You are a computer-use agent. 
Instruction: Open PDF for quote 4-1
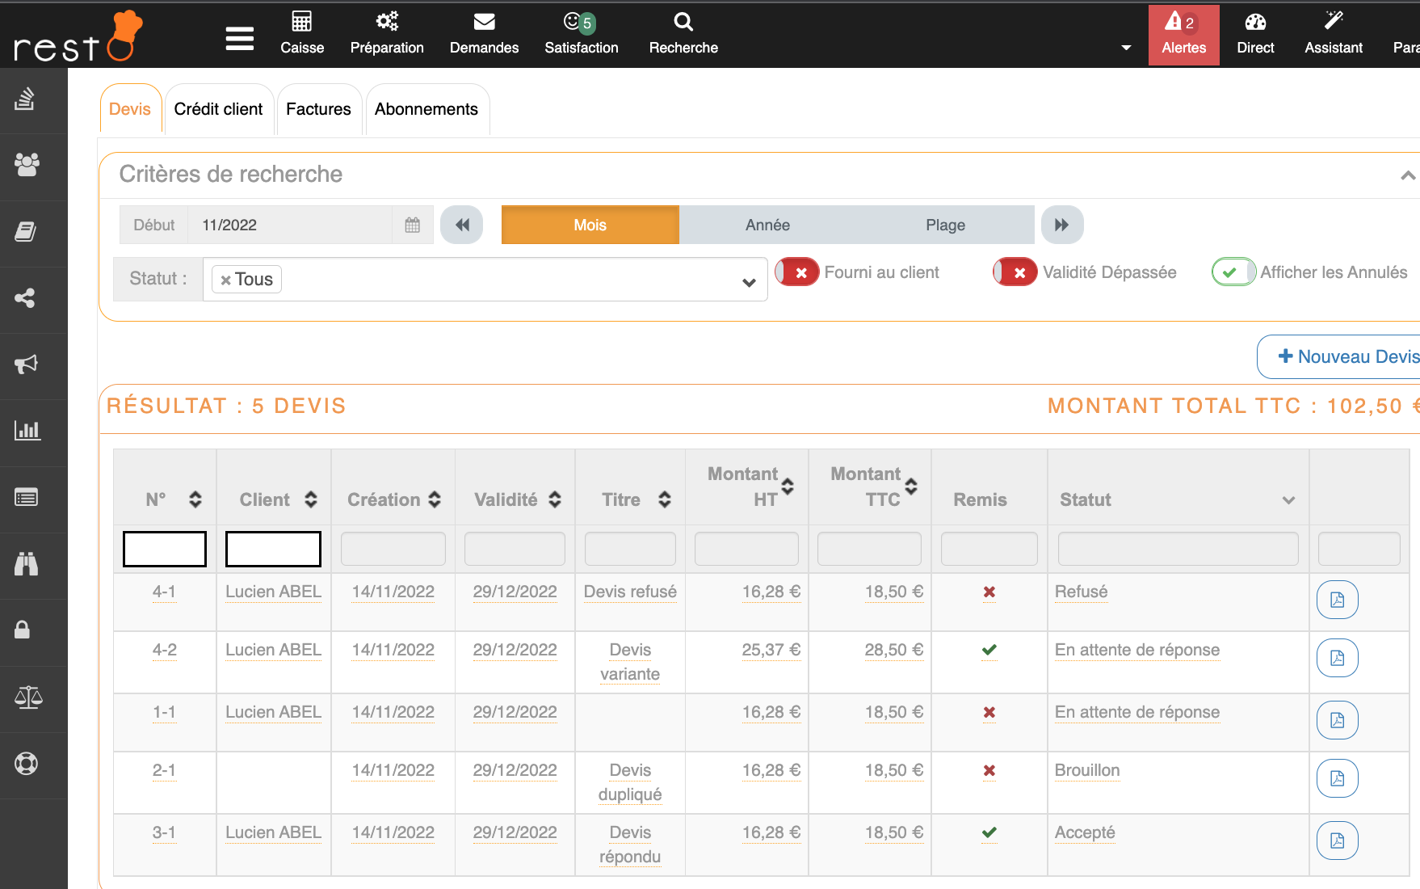pyautogui.click(x=1337, y=600)
